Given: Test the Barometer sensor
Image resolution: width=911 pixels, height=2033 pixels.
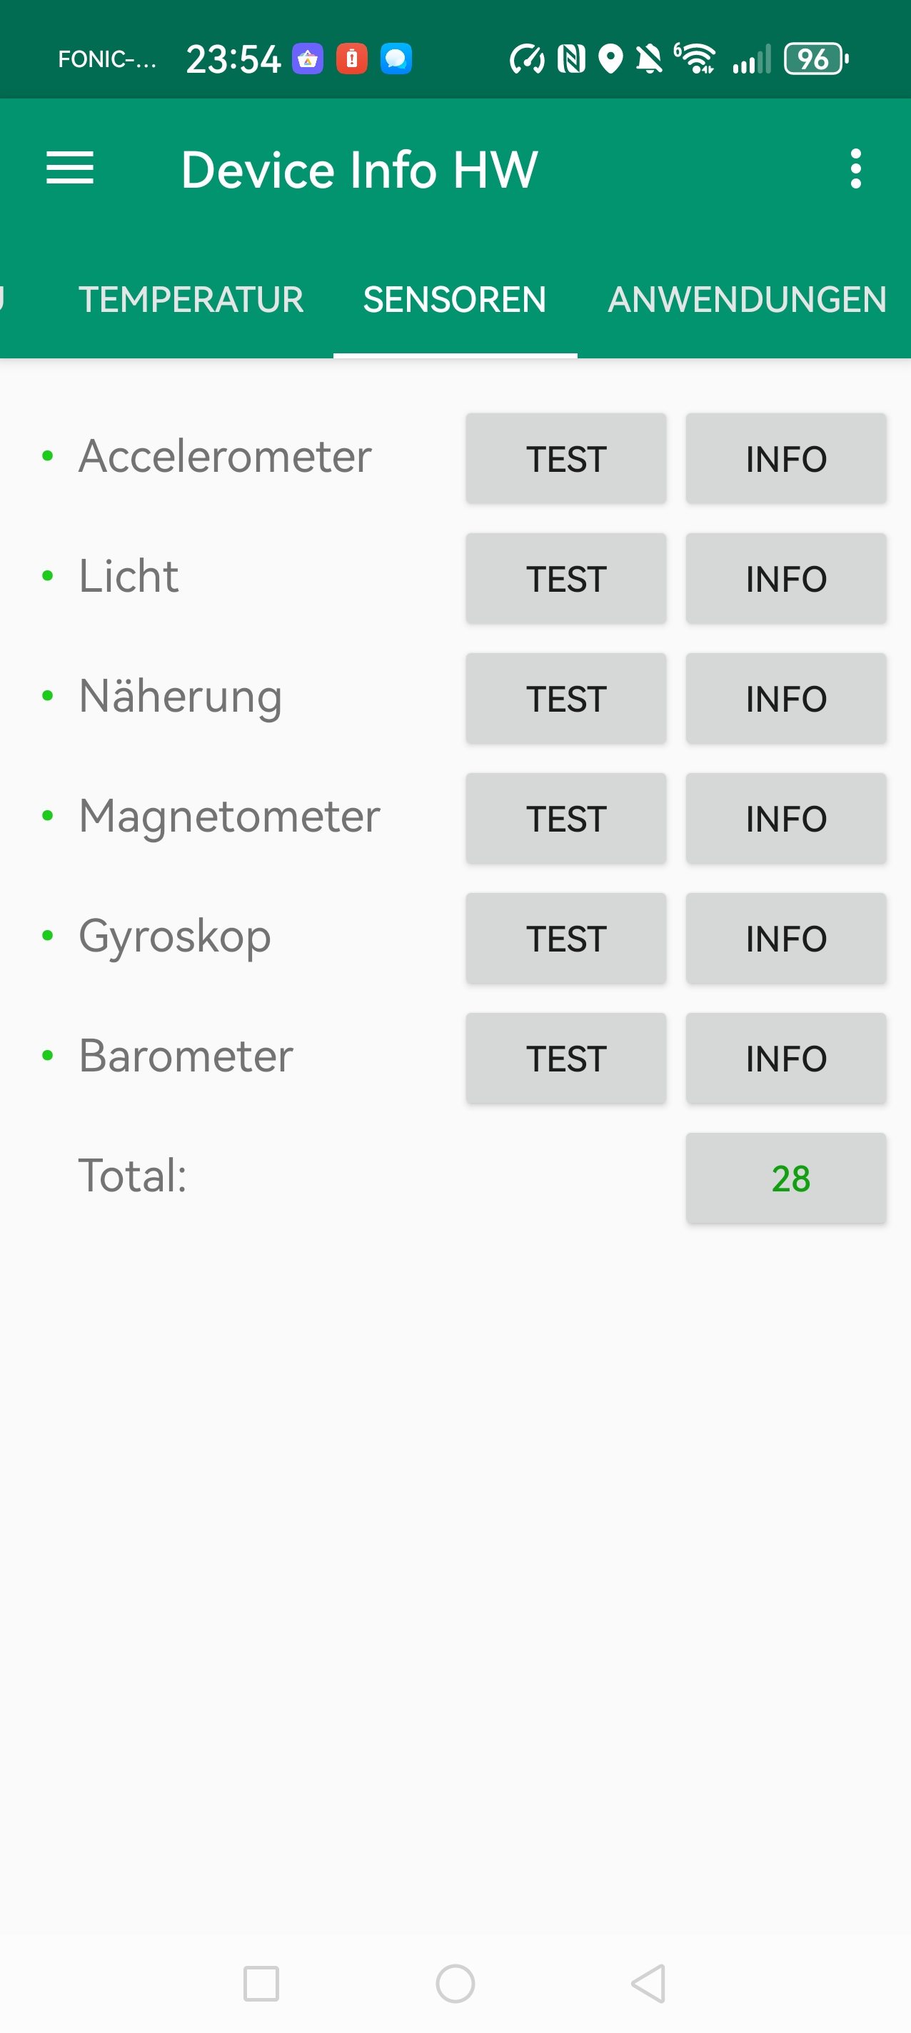Looking at the screenshot, I should click(566, 1059).
